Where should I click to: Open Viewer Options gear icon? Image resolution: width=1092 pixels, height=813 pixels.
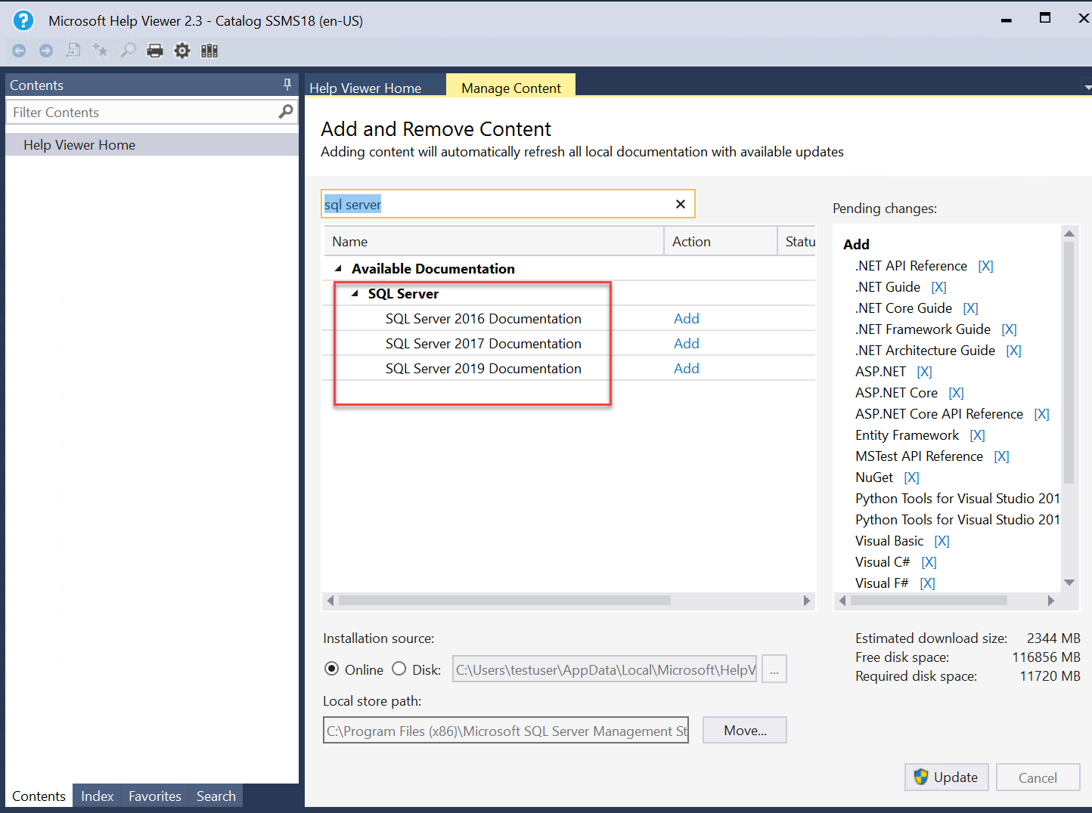pos(181,50)
